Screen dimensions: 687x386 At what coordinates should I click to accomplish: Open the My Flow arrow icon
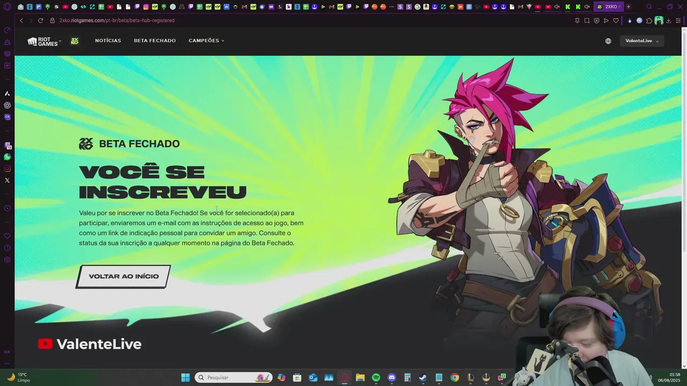click(x=606, y=20)
